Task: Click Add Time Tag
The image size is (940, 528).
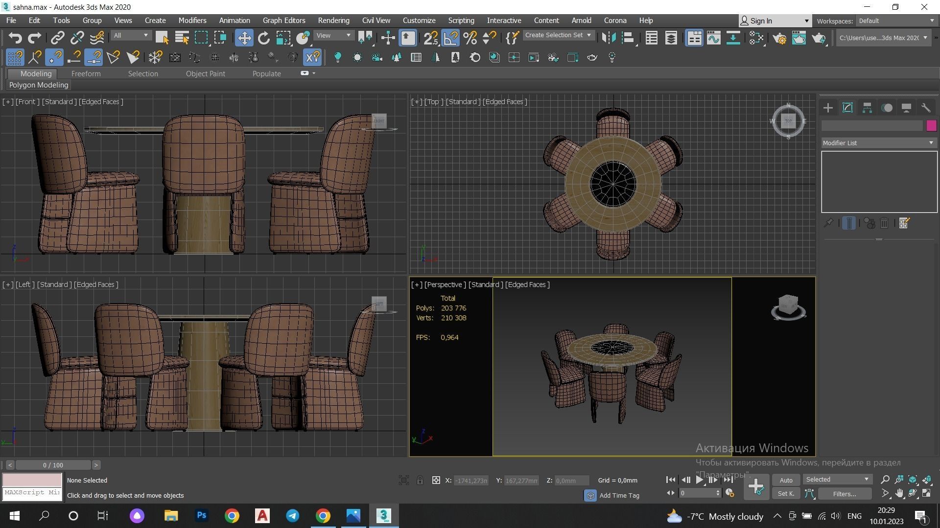Action: [x=619, y=495]
